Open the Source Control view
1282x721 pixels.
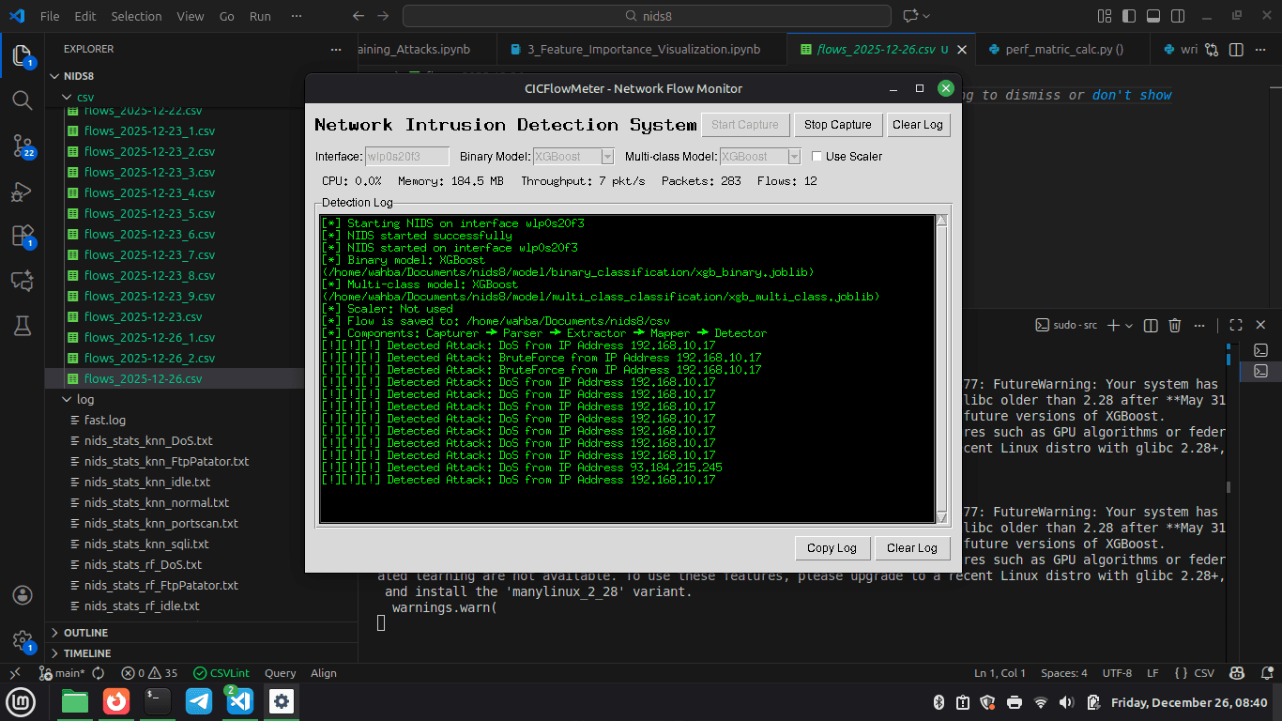(x=23, y=146)
